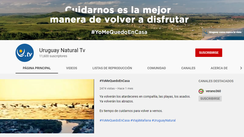244x137 pixels.
Task: Switch to the VIDEOS tab
Action: pyautogui.click(x=72, y=68)
